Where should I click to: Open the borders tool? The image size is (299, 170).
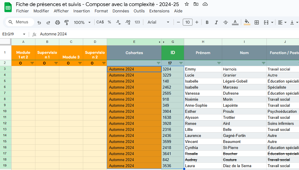257,22
